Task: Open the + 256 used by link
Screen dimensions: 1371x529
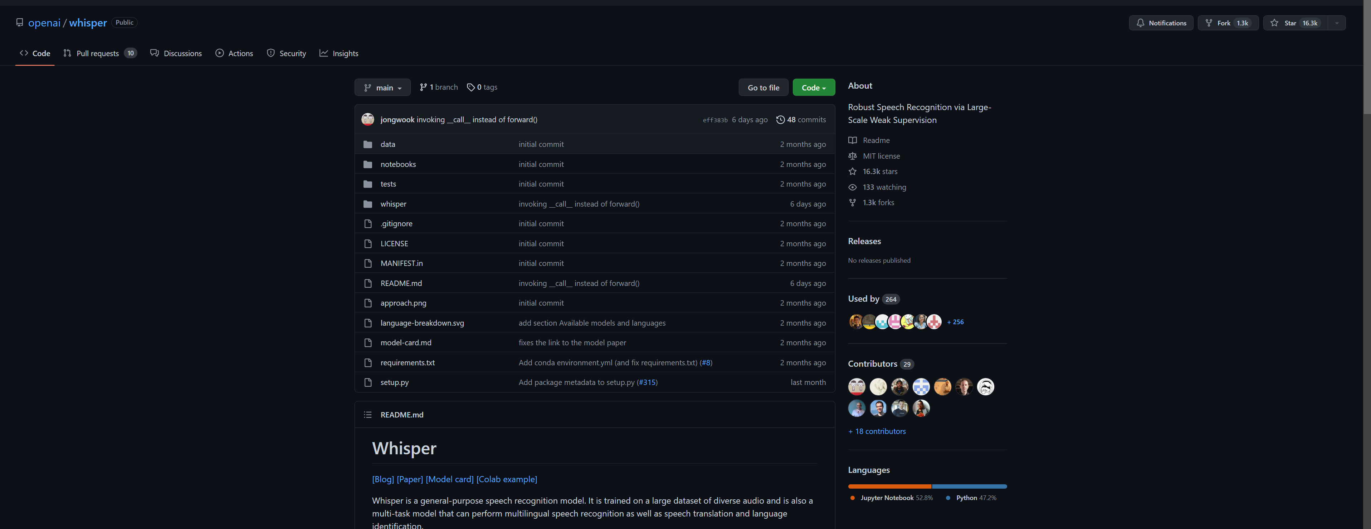Action: click(x=955, y=322)
